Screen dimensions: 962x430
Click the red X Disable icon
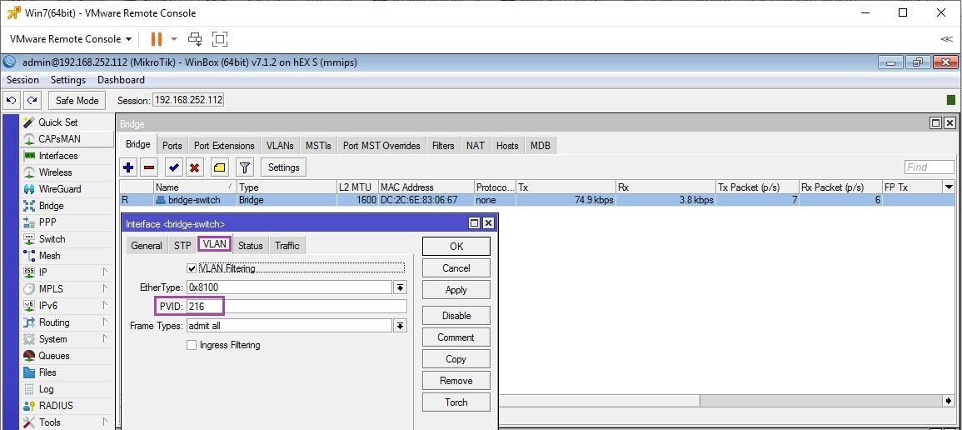(195, 167)
